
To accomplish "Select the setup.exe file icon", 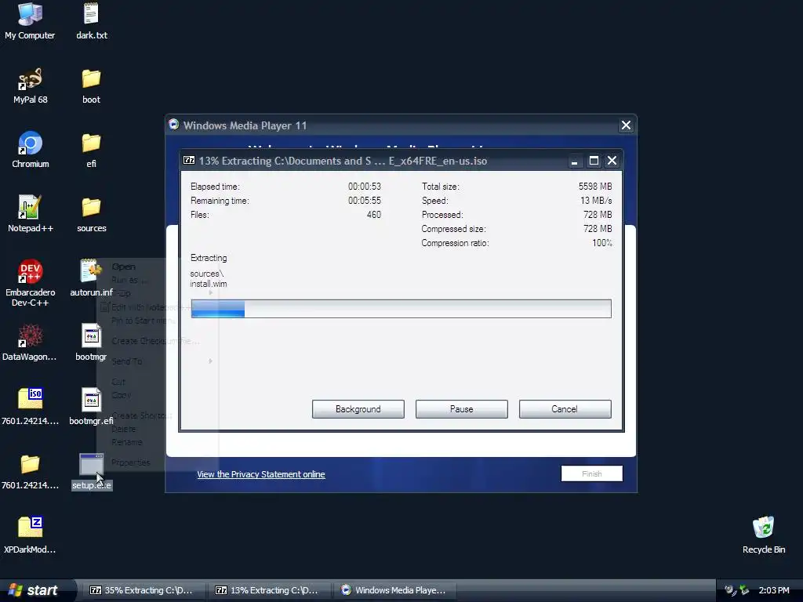I will pos(91,471).
